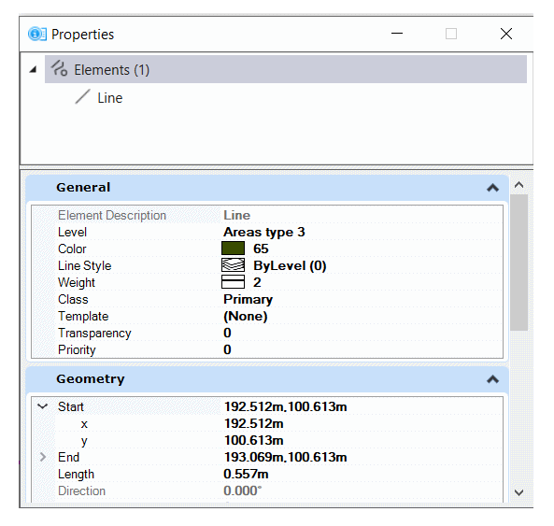Open the Template value (None)
The width and height of the screenshot is (554, 526).
click(x=245, y=316)
